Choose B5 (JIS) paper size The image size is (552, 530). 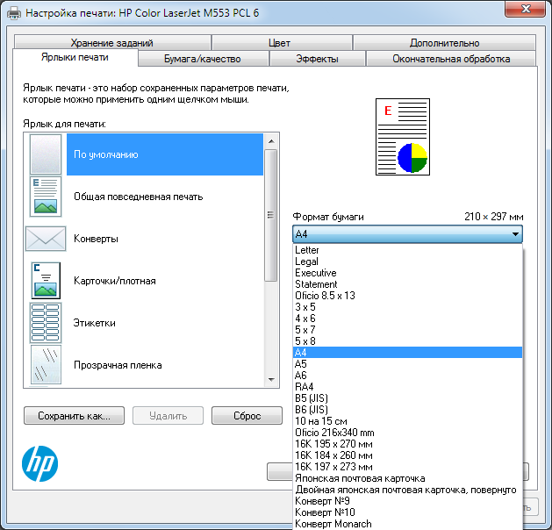(x=407, y=398)
